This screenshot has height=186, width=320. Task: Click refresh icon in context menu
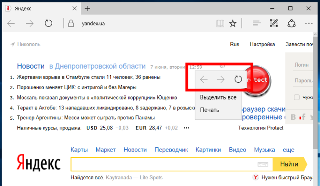coord(238,79)
